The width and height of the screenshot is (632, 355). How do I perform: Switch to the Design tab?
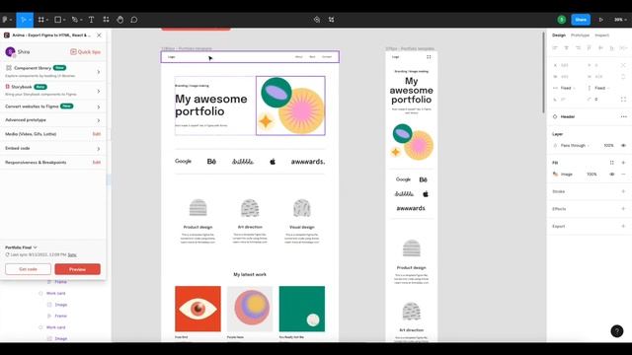click(559, 35)
